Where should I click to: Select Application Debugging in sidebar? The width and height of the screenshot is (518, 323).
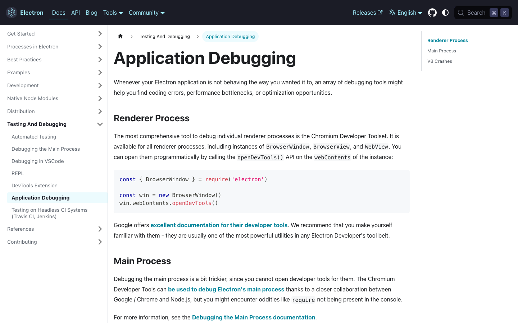57,198
